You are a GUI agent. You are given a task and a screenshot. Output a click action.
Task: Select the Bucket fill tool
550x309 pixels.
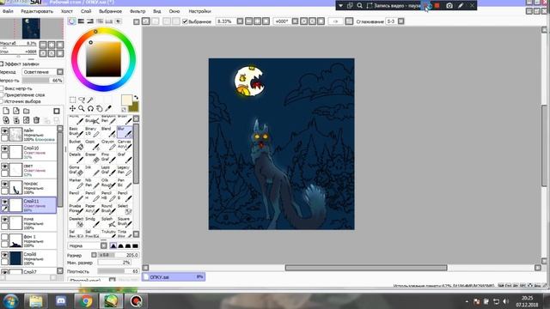(76, 145)
